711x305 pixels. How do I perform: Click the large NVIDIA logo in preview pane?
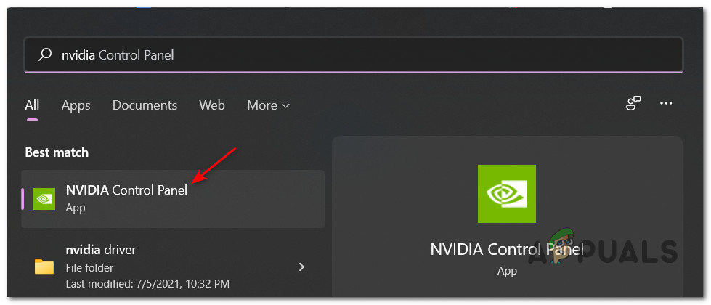click(507, 193)
